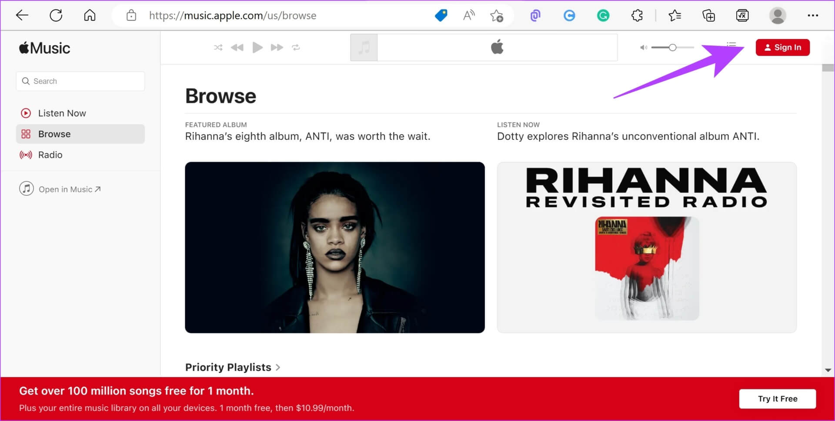Click the vertical scrollbar thumb
Screen dimensions: 835x421
click(828, 68)
